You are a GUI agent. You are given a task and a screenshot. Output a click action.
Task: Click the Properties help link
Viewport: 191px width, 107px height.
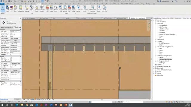[4, 99]
